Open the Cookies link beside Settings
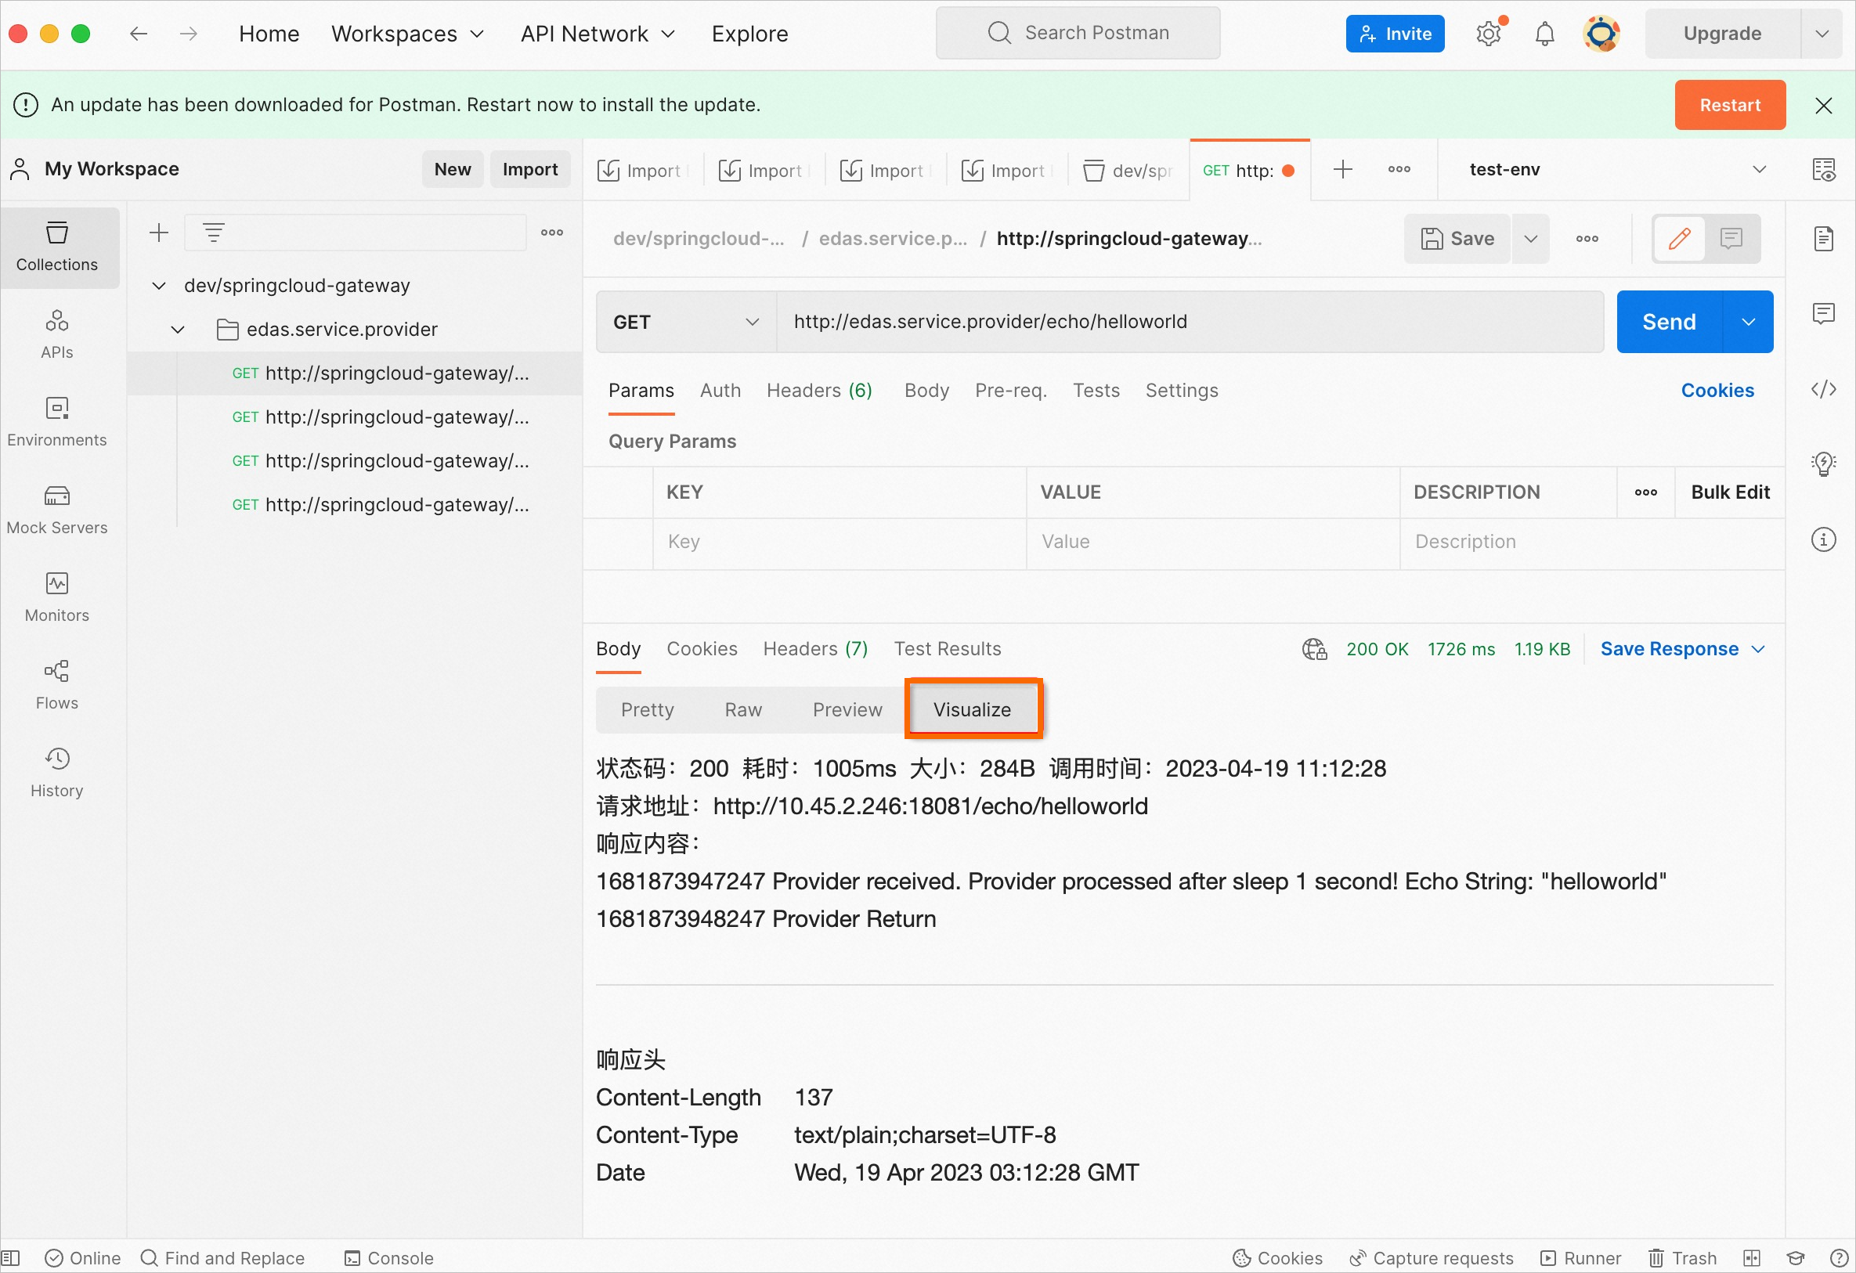1856x1273 pixels. coord(1717,391)
